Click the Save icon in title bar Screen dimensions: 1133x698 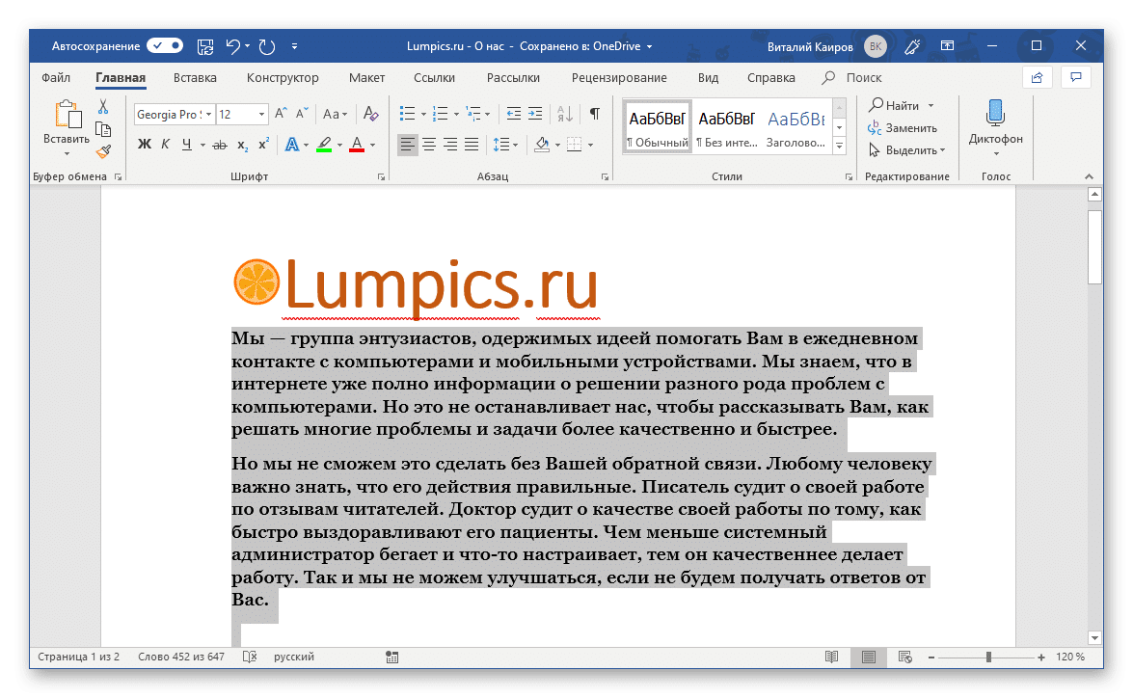[205, 45]
